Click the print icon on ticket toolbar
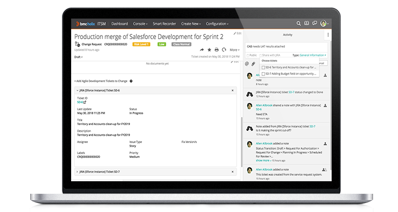 (x=217, y=50)
